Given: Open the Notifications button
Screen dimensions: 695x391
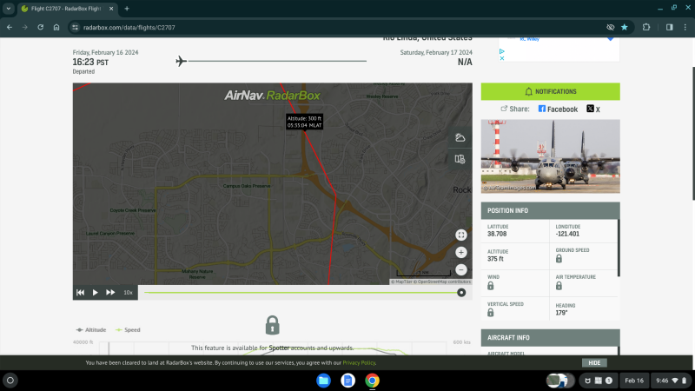Looking at the screenshot, I should coord(550,91).
